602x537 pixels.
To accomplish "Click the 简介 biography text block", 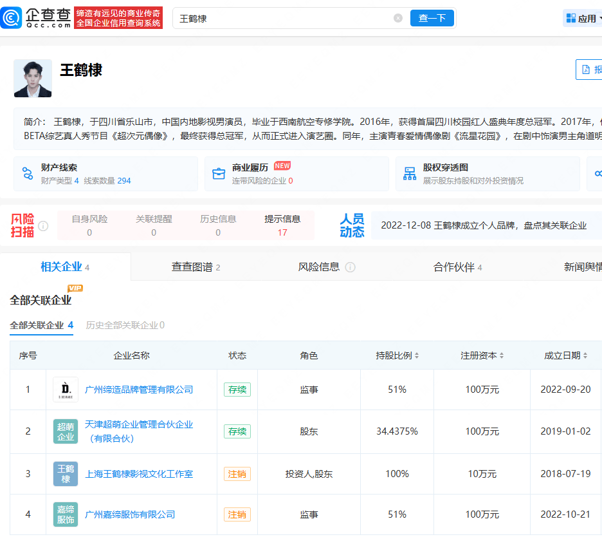I will [308, 129].
